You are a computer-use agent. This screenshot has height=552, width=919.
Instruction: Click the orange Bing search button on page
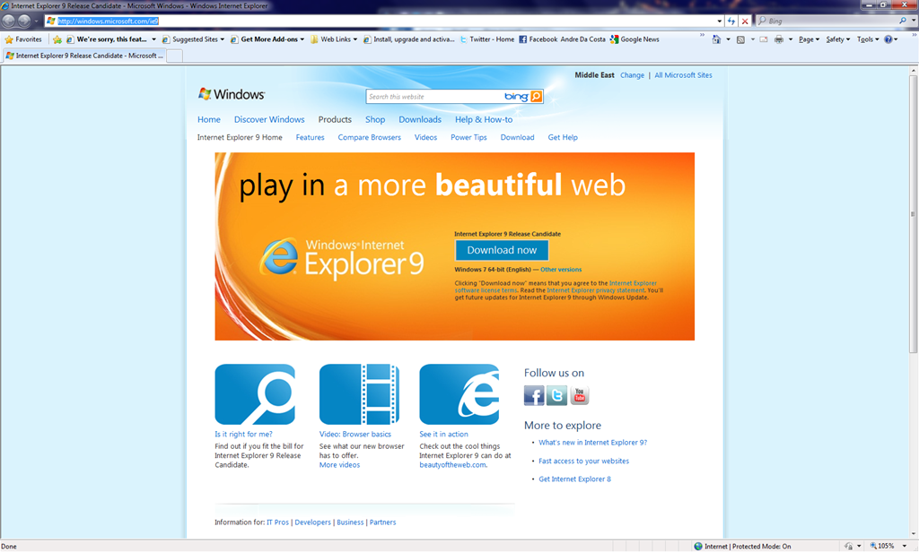pyautogui.click(x=537, y=97)
